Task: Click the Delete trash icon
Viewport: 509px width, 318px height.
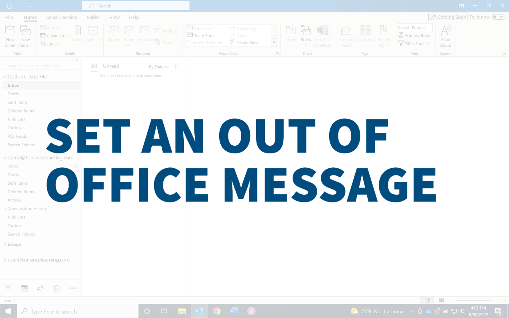Action: [x=78, y=31]
